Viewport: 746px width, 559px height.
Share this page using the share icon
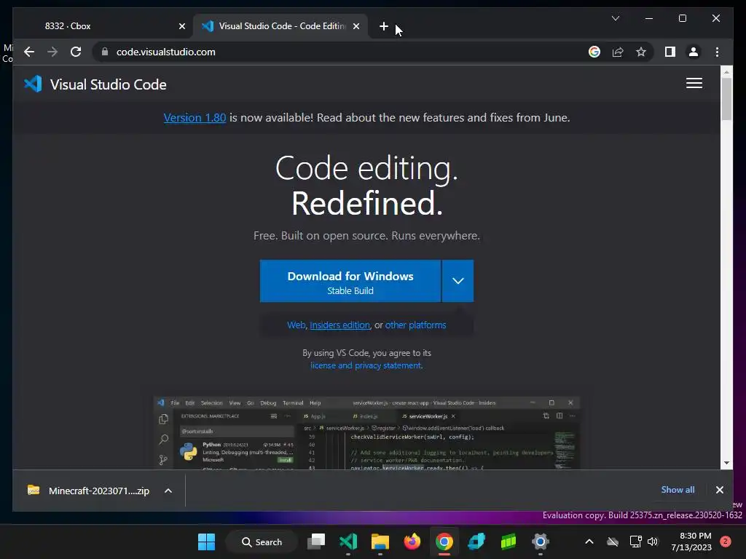click(x=618, y=52)
